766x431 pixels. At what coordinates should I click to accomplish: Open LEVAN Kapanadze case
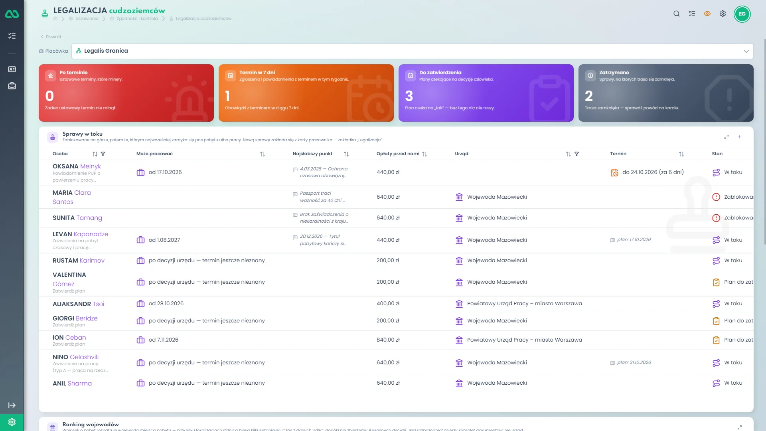click(x=396, y=240)
